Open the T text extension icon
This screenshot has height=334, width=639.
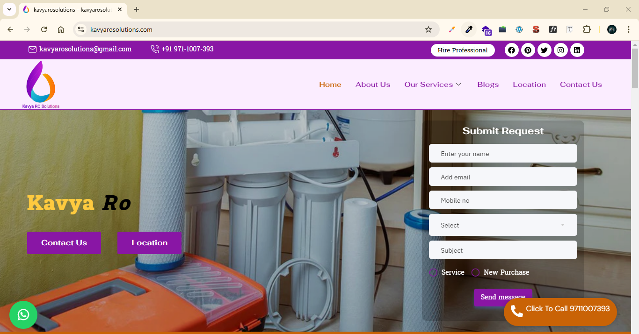tap(570, 29)
